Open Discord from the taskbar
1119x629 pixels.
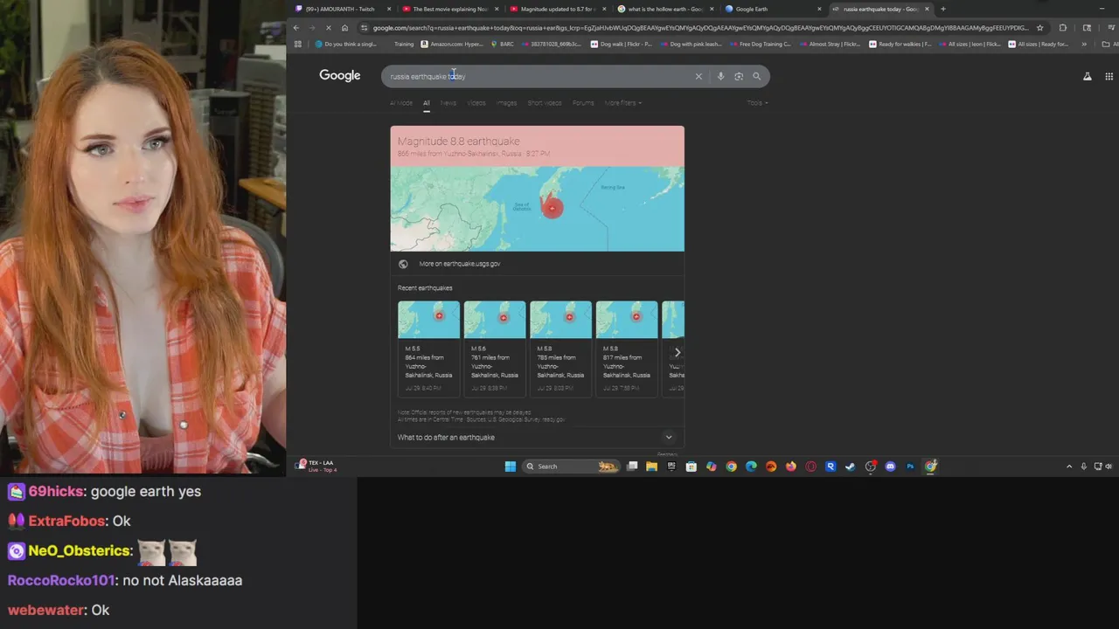pyautogui.click(x=890, y=467)
